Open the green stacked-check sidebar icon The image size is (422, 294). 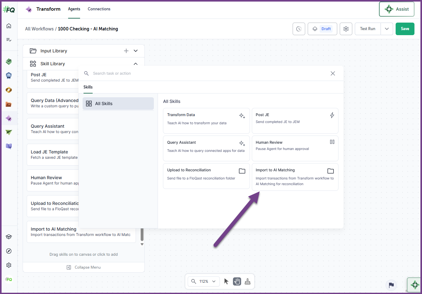click(x=9, y=61)
